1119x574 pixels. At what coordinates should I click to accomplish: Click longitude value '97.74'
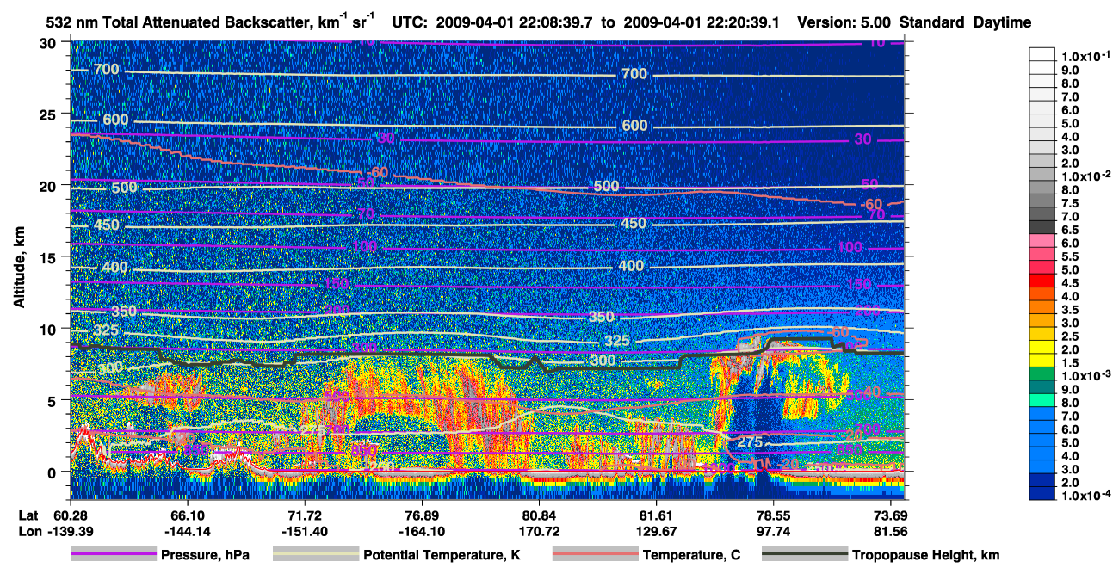pos(773,530)
